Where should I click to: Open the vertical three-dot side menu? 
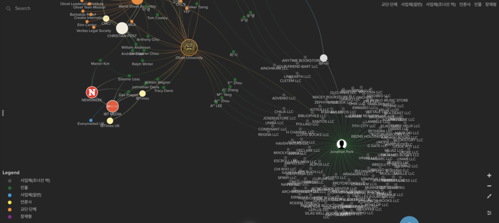[x=3, y=112]
